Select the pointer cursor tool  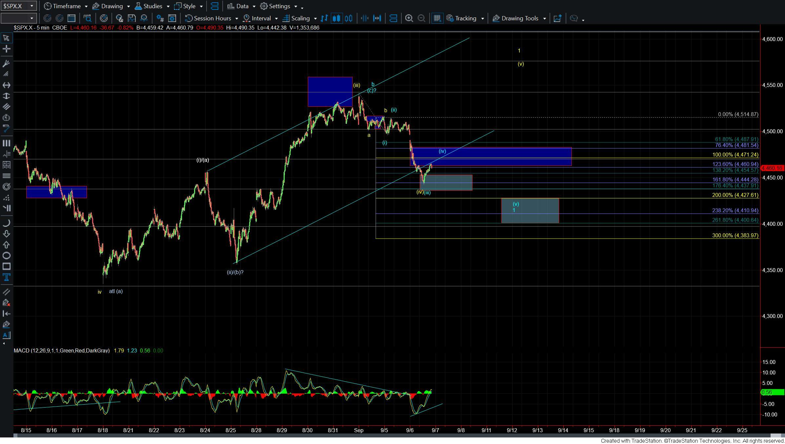coord(6,38)
